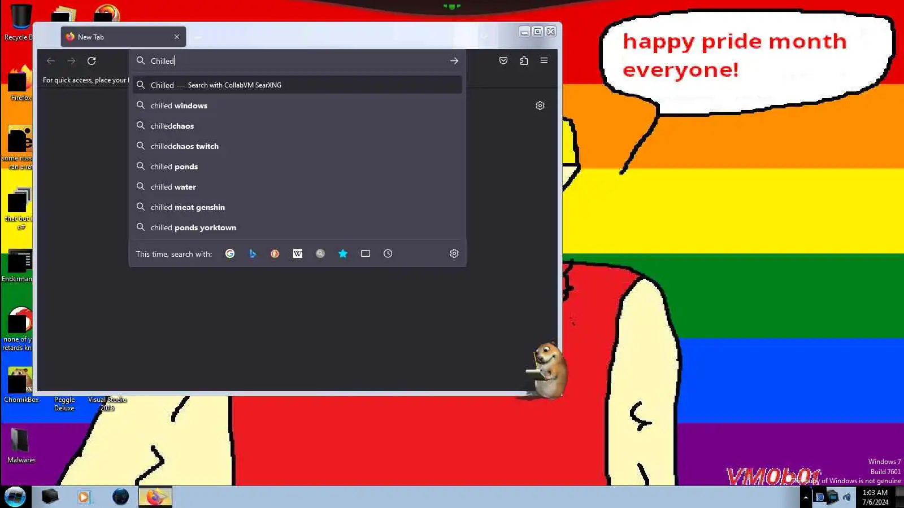Open the dark globe app on the taskbar
Image resolution: width=904 pixels, height=508 pixels.
pos(120,497)
